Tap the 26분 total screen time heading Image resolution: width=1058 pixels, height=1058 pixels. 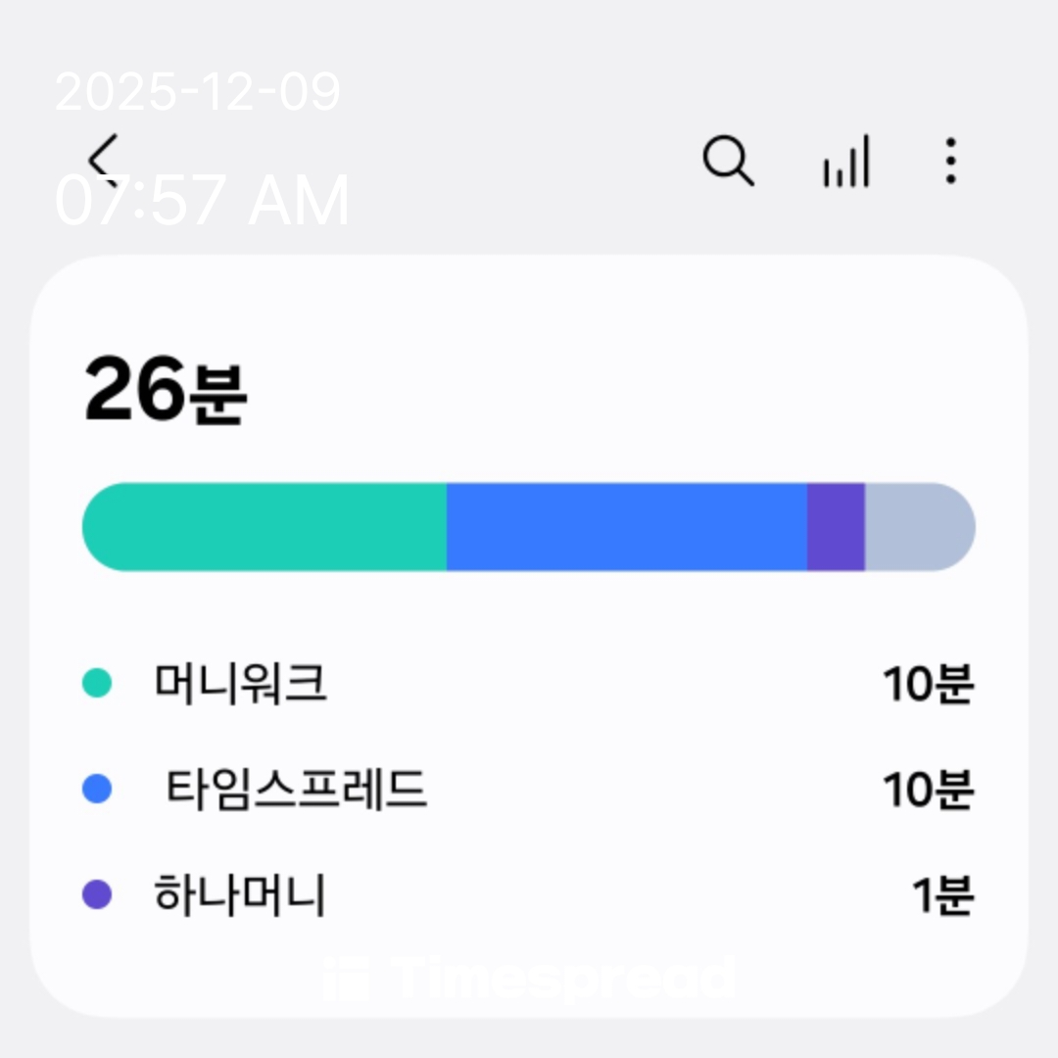tap(166, 391)
